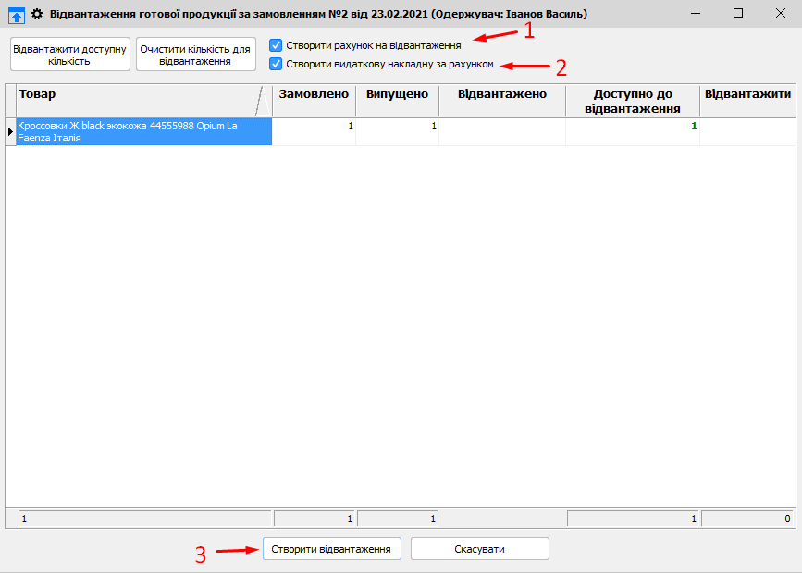Toggle 'Створити рахунок на відвантаження' checkbox

[276, 44]
